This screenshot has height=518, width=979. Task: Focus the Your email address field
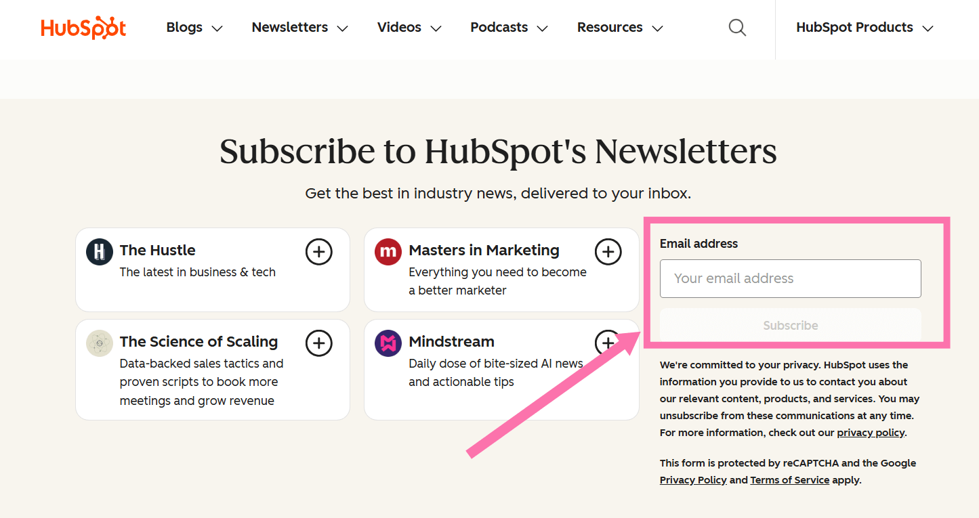[x=790, y=278]
